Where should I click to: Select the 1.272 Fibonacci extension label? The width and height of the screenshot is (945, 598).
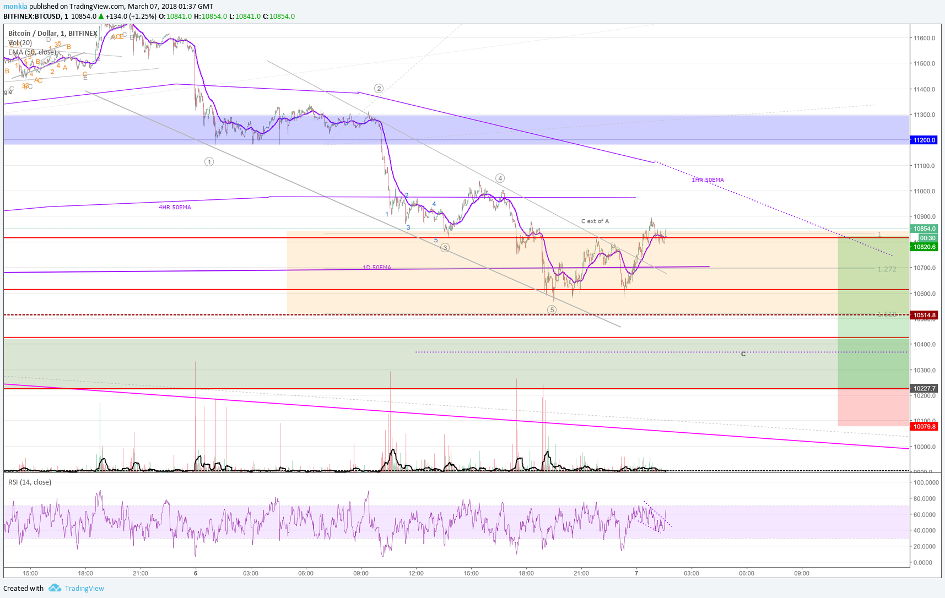[887, 269]
